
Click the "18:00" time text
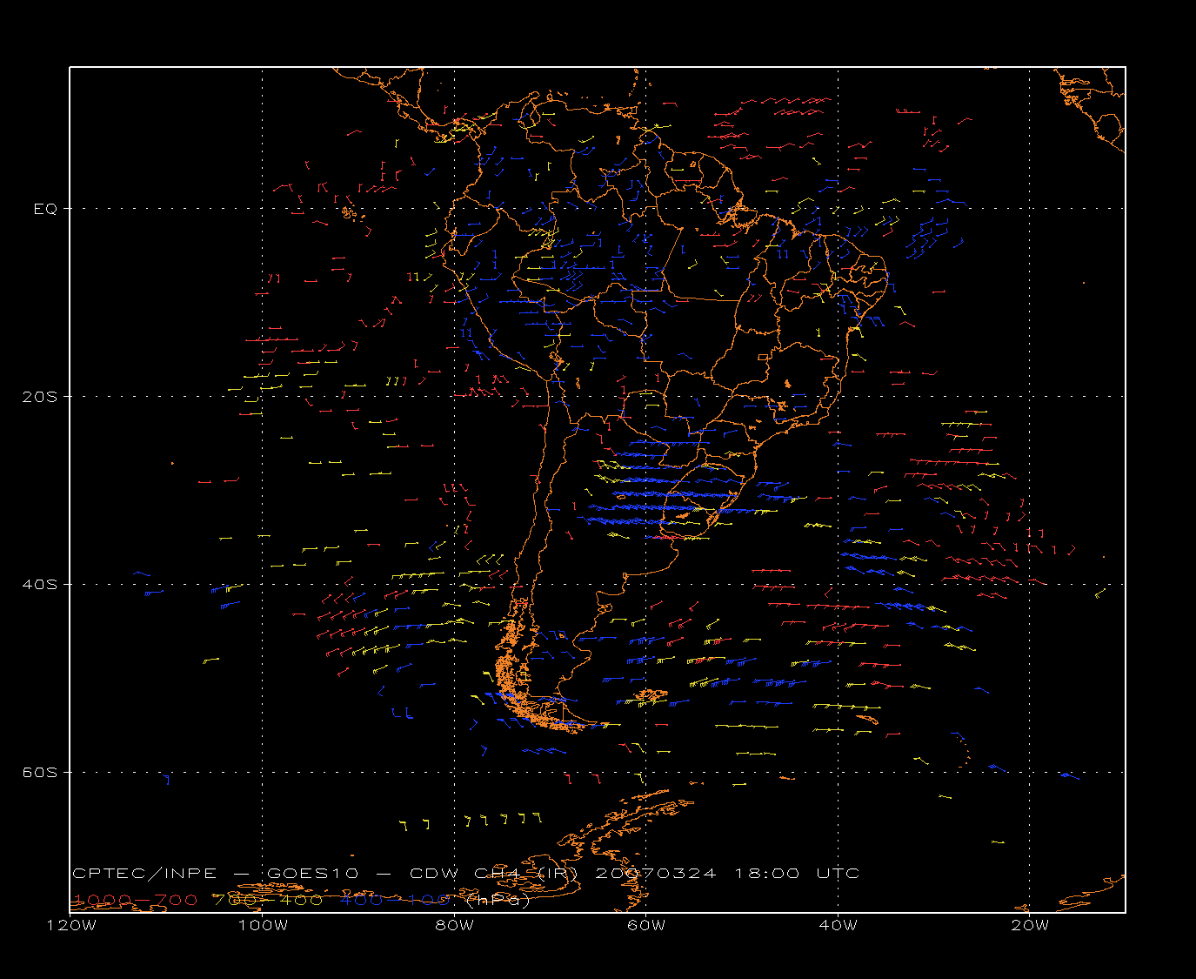767,874
